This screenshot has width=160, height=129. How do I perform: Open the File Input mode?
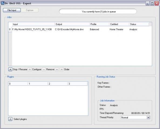click(x=12, y=10)
